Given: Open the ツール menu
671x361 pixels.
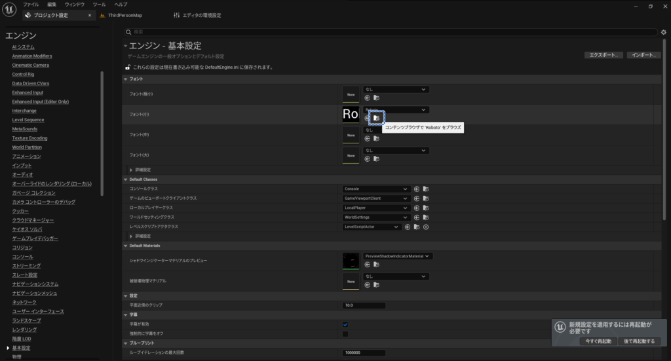Looking at the screenshot, I should coord(100,5).
